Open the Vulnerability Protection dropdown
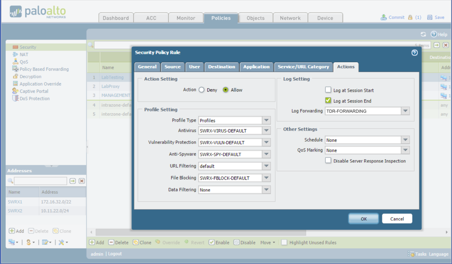452x264 pixels. click(266, 142)
